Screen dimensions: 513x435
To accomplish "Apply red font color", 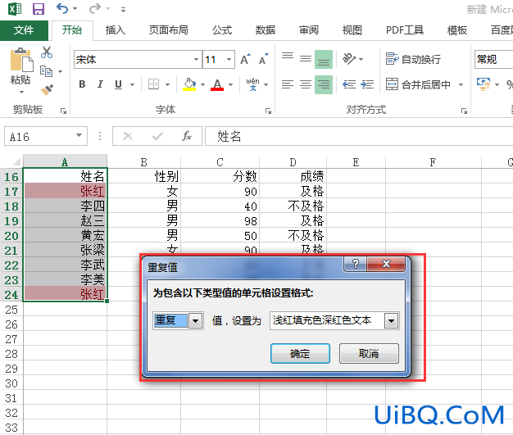I will pos(217,84).
